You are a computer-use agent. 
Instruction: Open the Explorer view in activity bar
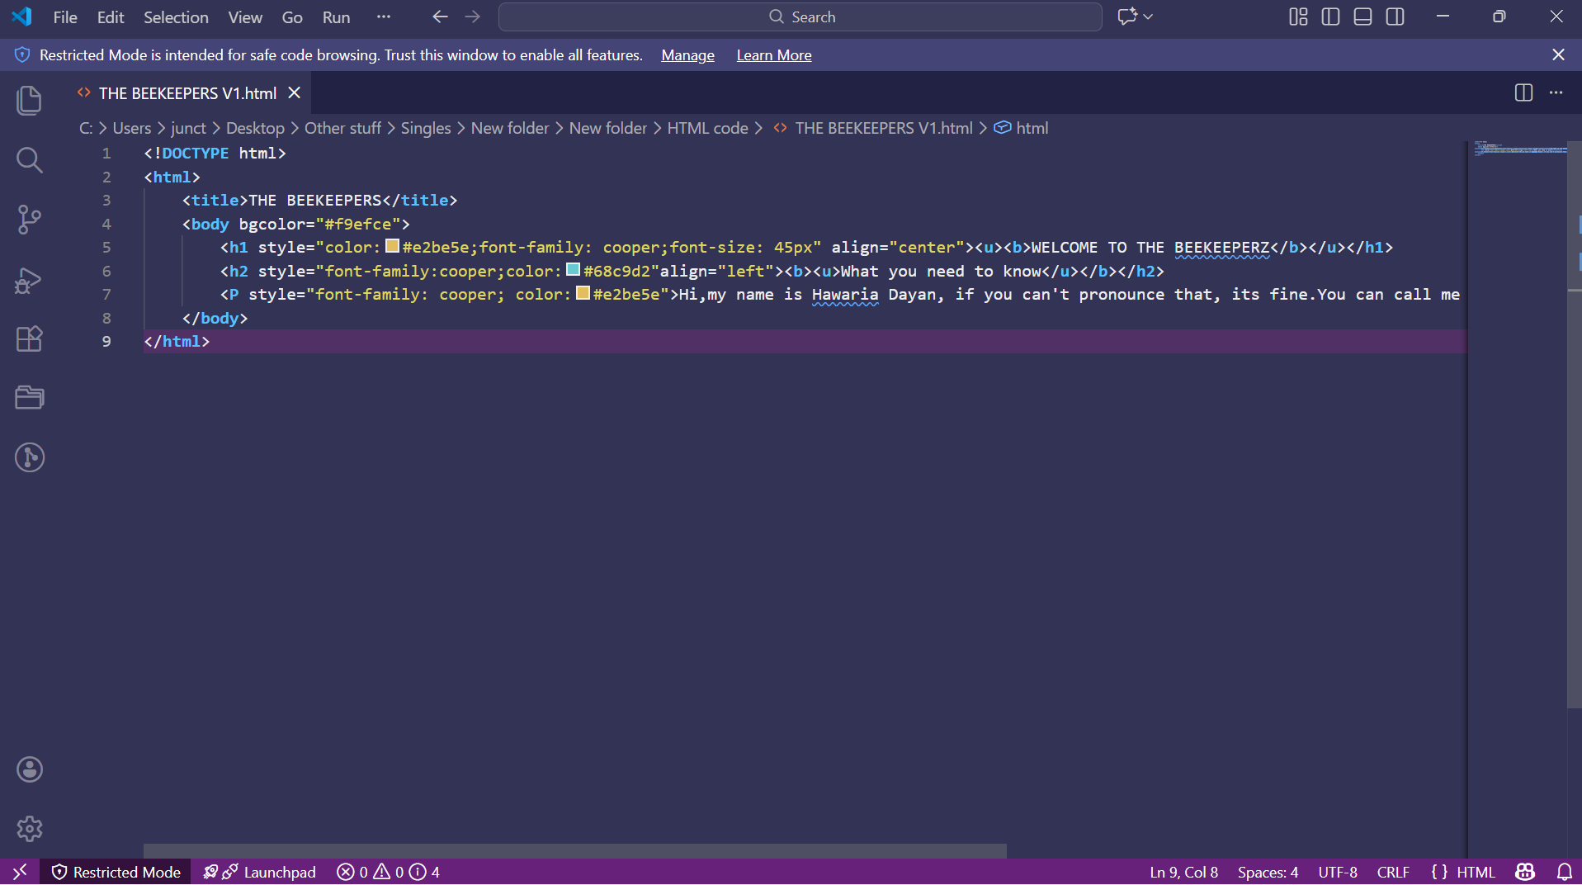point(29,101)
